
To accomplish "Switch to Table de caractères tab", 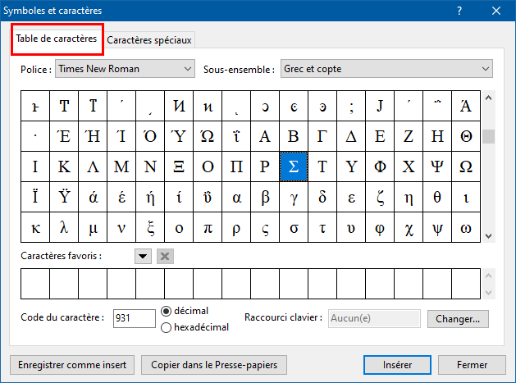I will point(57,39).
